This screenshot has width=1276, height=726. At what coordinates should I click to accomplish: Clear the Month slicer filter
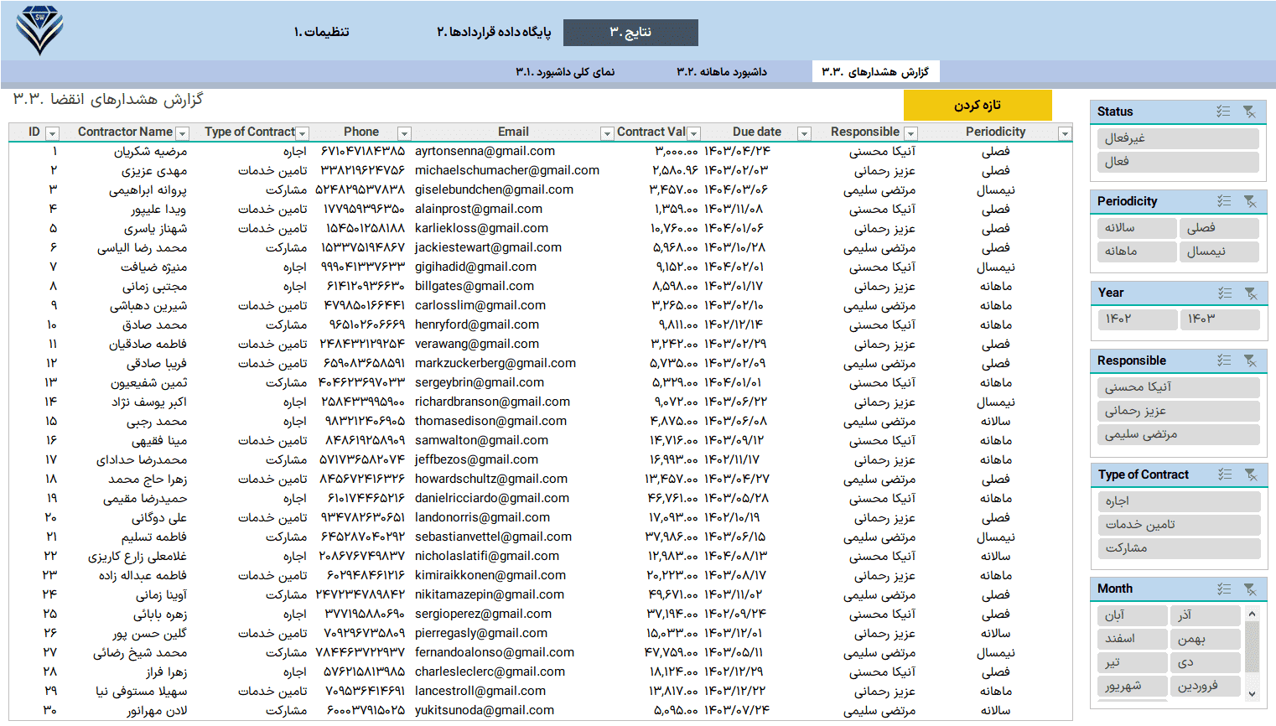tap(1250, 589)
